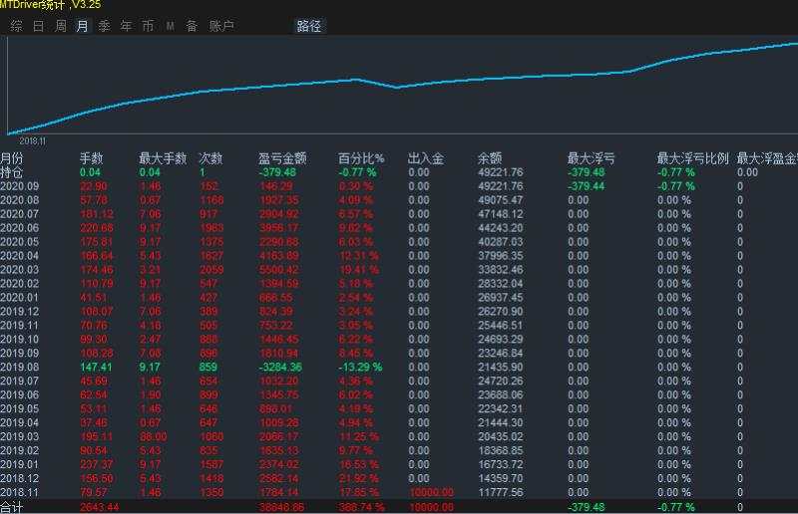Screen dimensions: 798x514
Task: Click balance 49075.47 in the 2020.08 row
Action: pyautogui.click(x=501, y=200)
